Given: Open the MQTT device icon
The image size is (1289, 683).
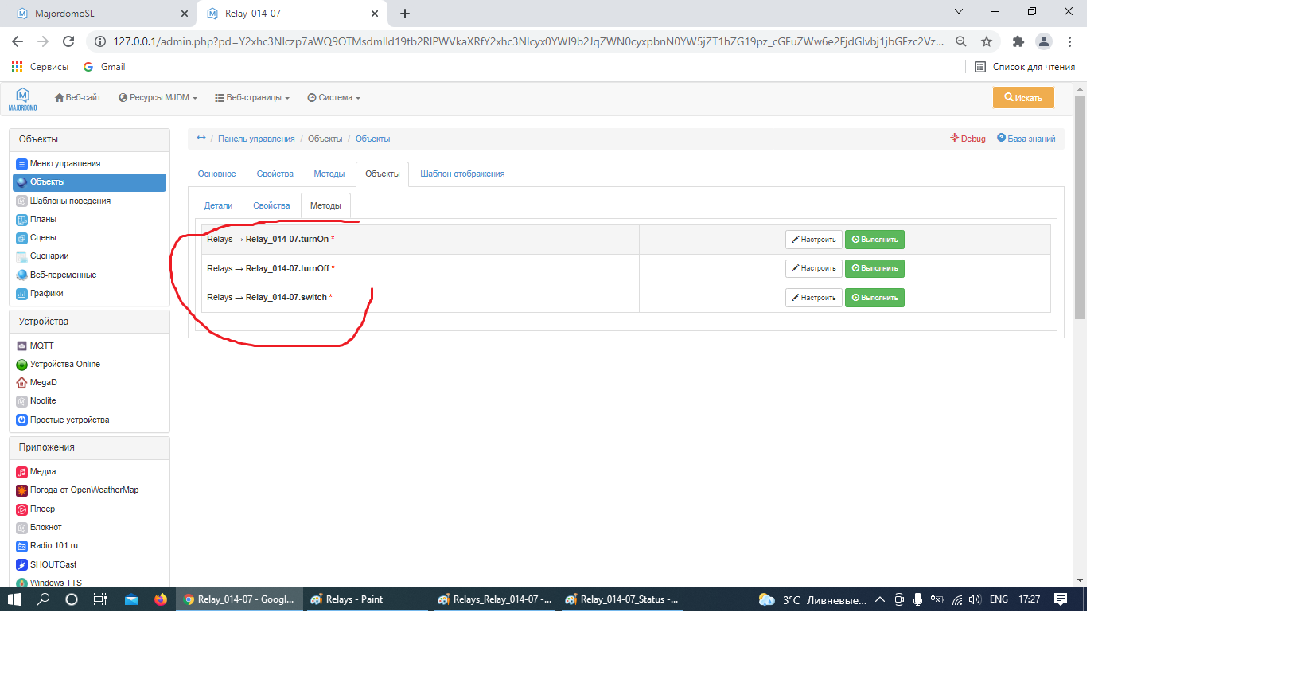Looking at the screenshot, I should (x=21, y=346).
